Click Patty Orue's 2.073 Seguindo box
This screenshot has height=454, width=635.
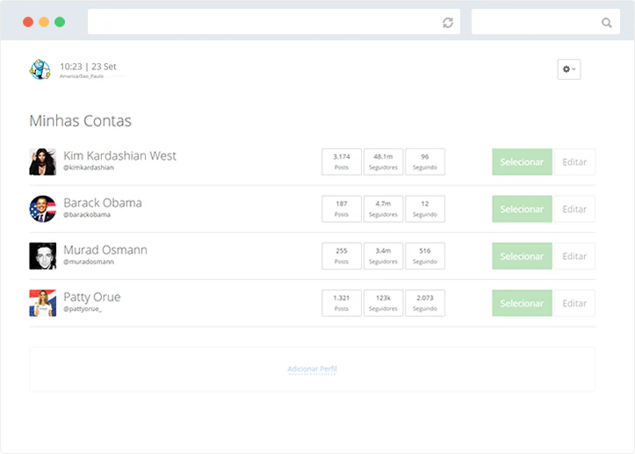pos(425,303)
